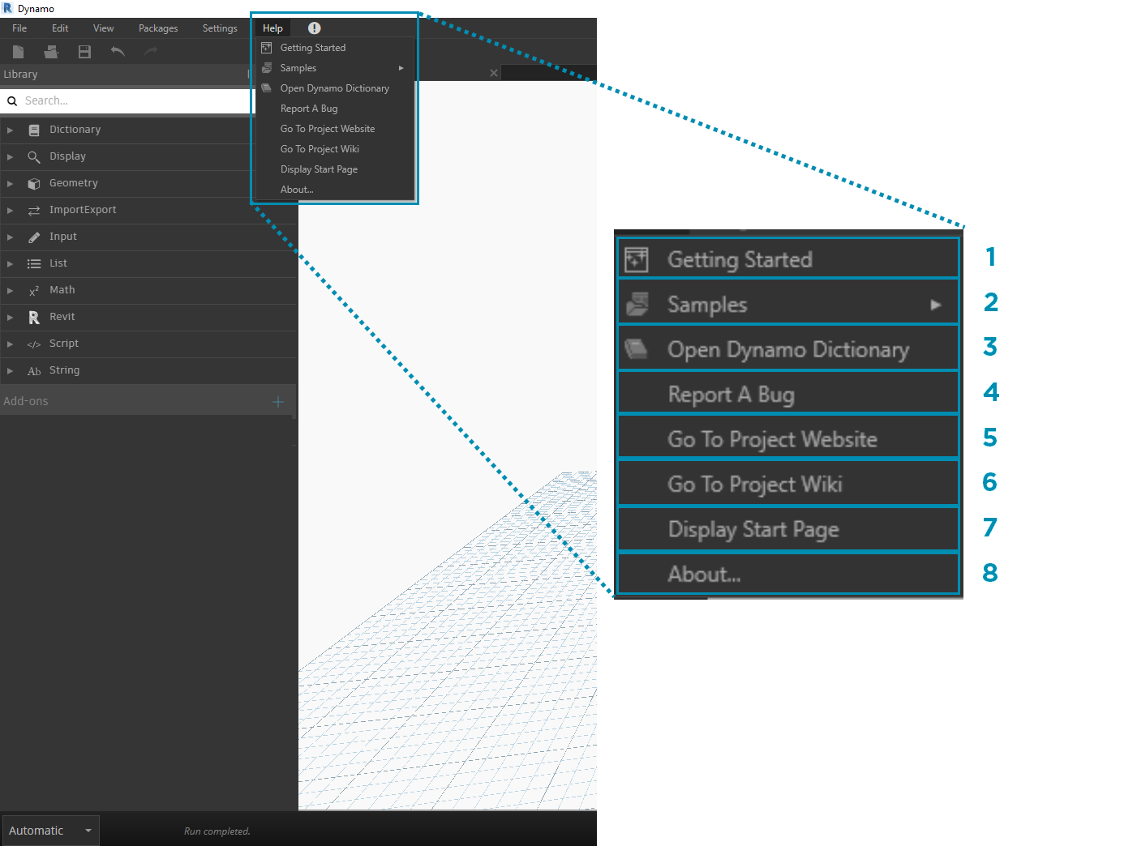Viewport: 1137px width, 846px height.
Task: Click the Open file toolbar icon
Action: click(x=51, y=52)
